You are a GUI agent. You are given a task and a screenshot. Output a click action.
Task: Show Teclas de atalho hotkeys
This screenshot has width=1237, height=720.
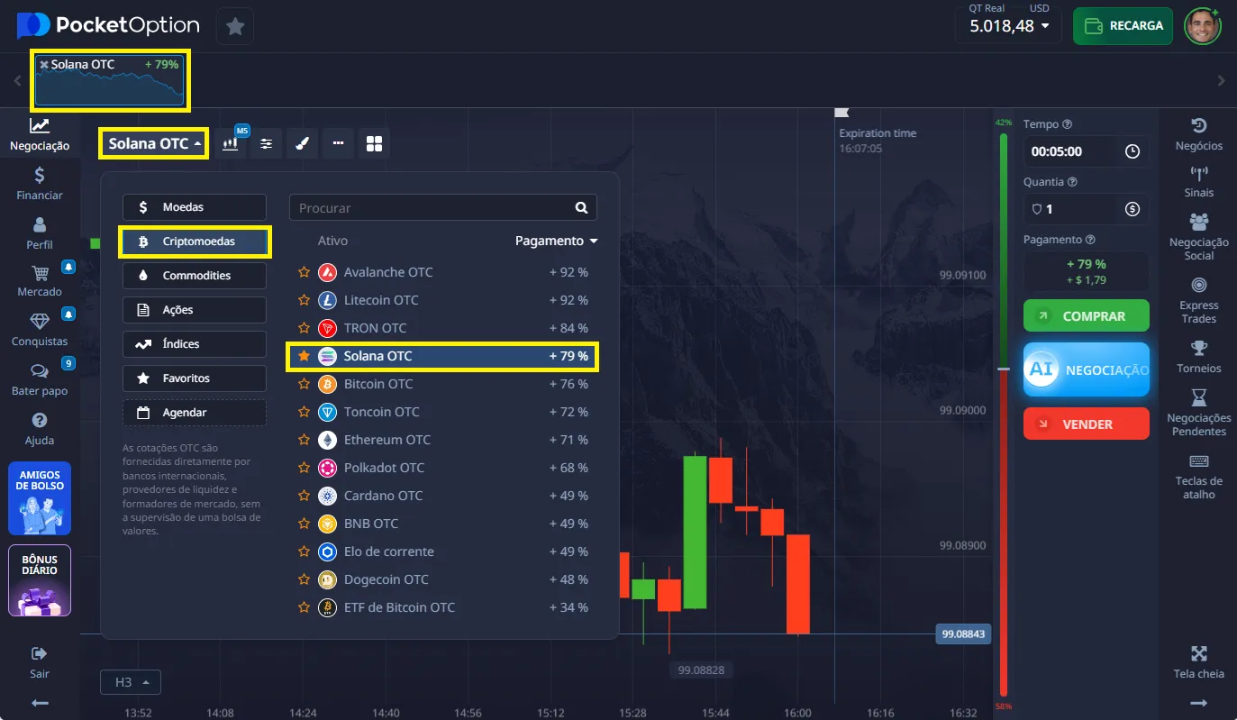tap(1199, 477)
